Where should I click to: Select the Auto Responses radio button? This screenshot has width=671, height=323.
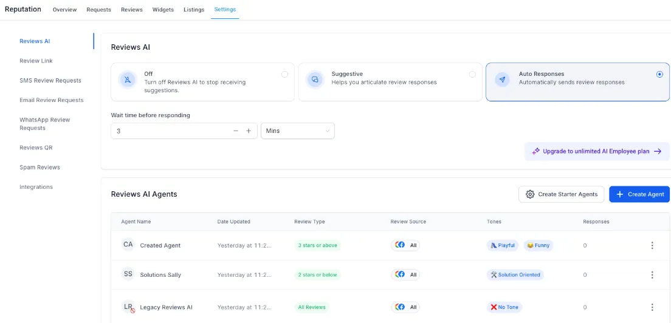tap(659, 74)
